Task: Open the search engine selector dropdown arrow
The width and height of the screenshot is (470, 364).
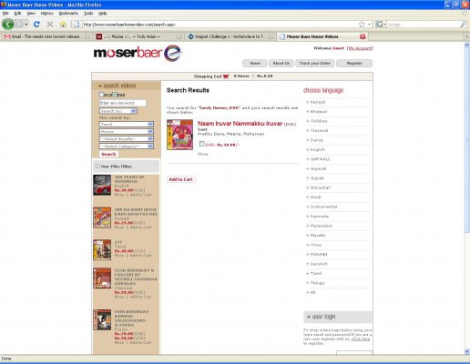Action: point(384,25)
